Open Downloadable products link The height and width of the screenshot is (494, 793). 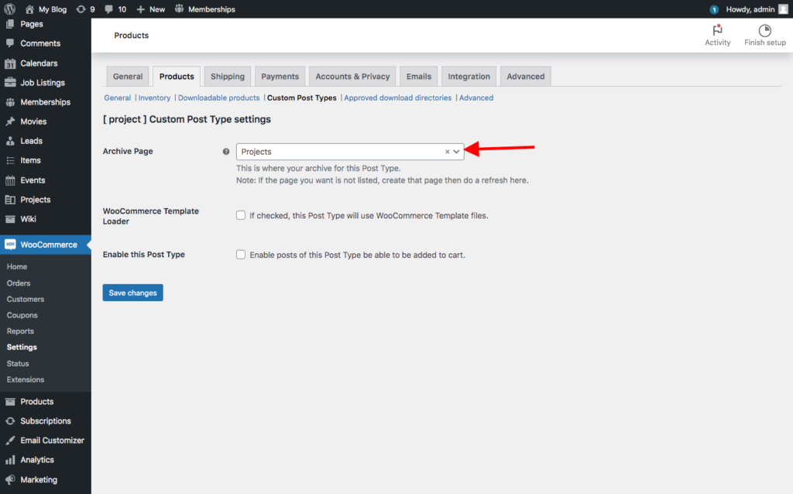[x=218, y=98]
